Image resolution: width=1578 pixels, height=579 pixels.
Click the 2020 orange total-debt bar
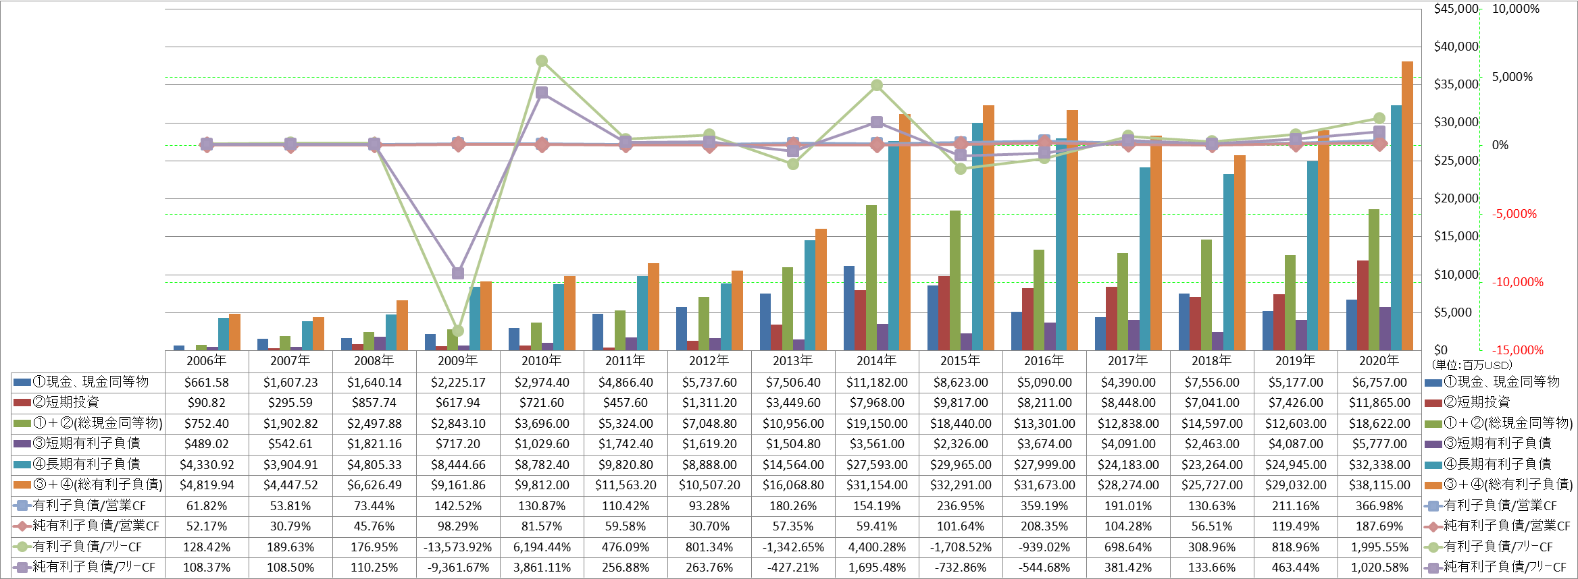coord(1407,206)
